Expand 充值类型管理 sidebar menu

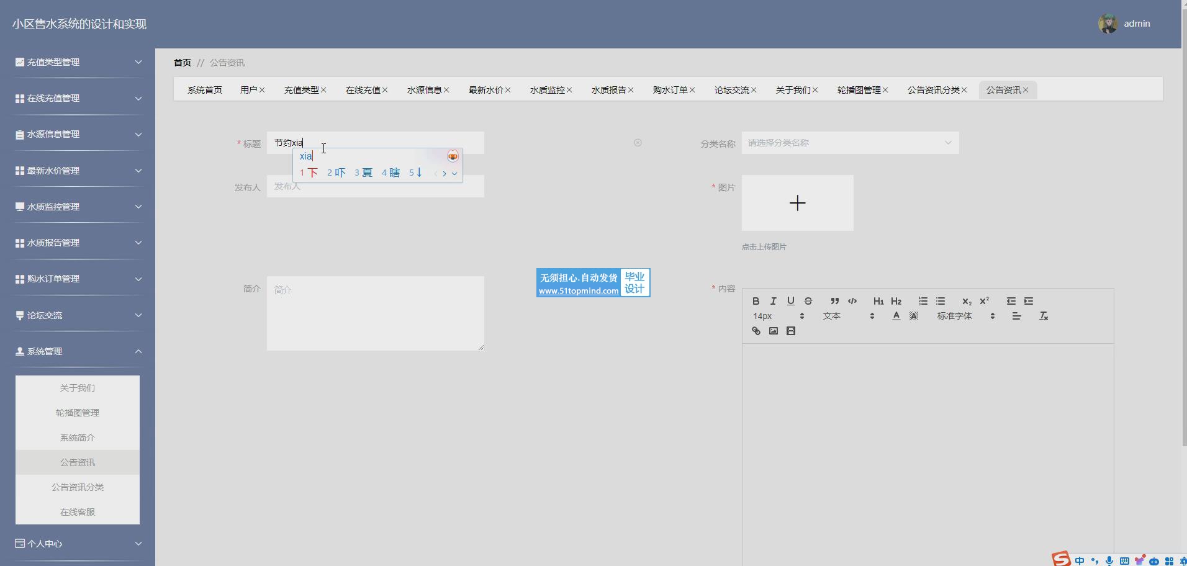pos(78,62)
